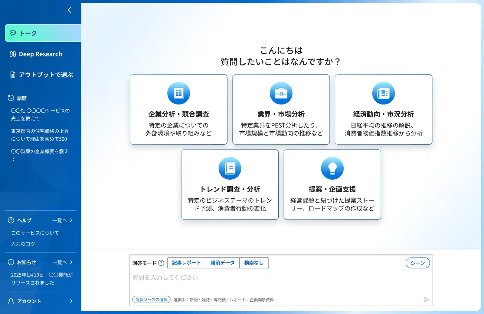Select history item 〇〇製薬の企業概要を教えて
Screen dimensions: 484x314
point(40,155)
